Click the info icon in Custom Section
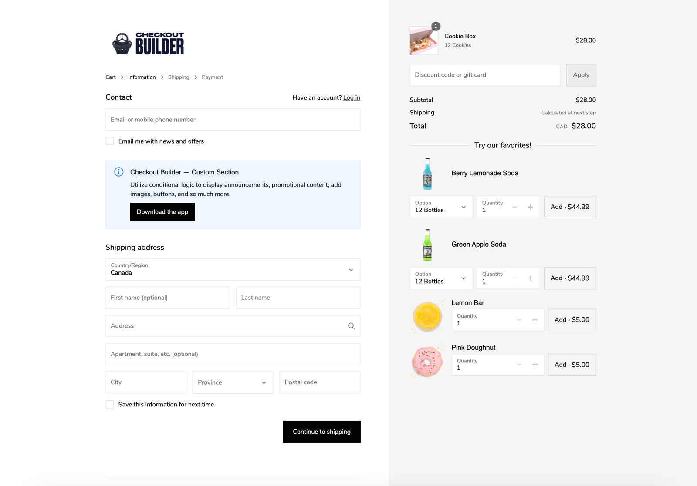 click(x=118, y=172)
